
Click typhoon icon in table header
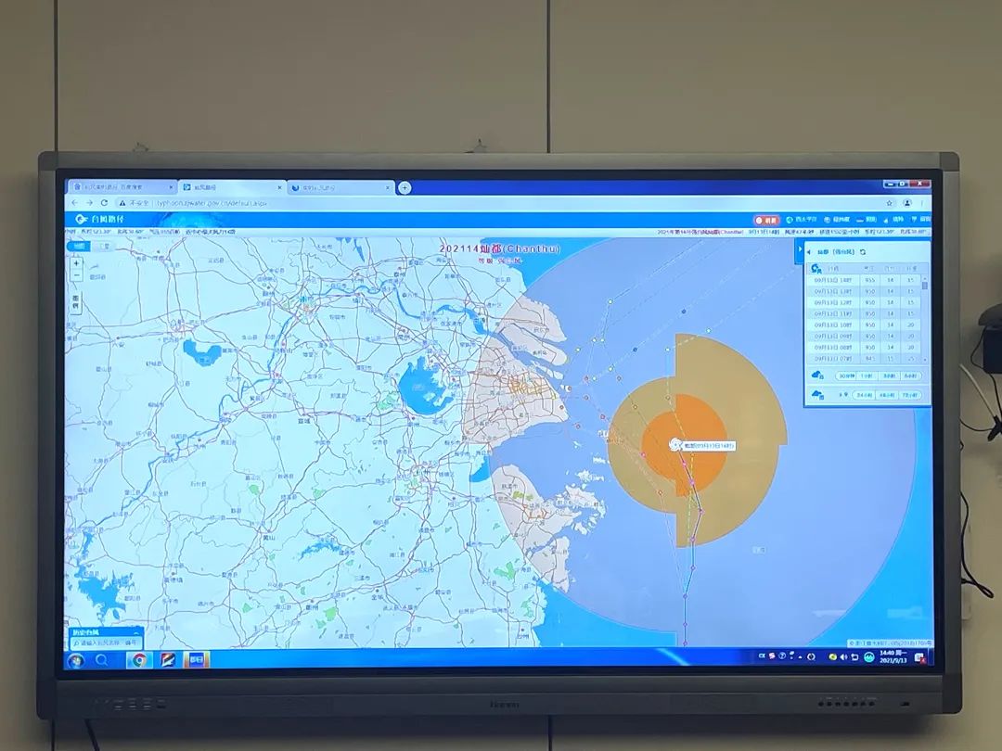coord(816,268)
